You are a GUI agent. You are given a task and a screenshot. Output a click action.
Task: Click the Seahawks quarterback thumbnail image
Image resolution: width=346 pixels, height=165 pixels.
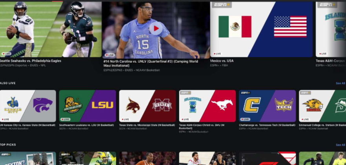coord(20,27)
